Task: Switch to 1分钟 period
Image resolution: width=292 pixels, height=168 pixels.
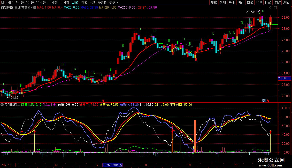Action: coord(20,2)
